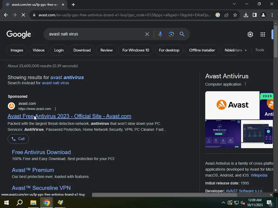
Task: Click the horizontal scrollbar right arrow
Action: point(271,195)
